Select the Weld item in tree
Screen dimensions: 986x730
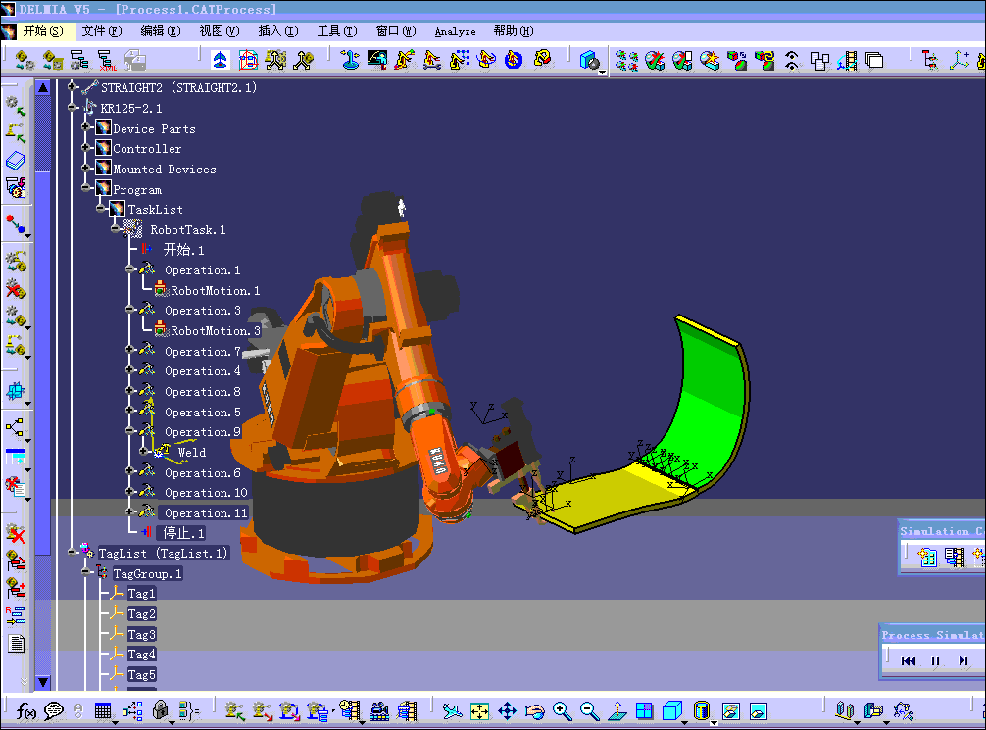191,453
